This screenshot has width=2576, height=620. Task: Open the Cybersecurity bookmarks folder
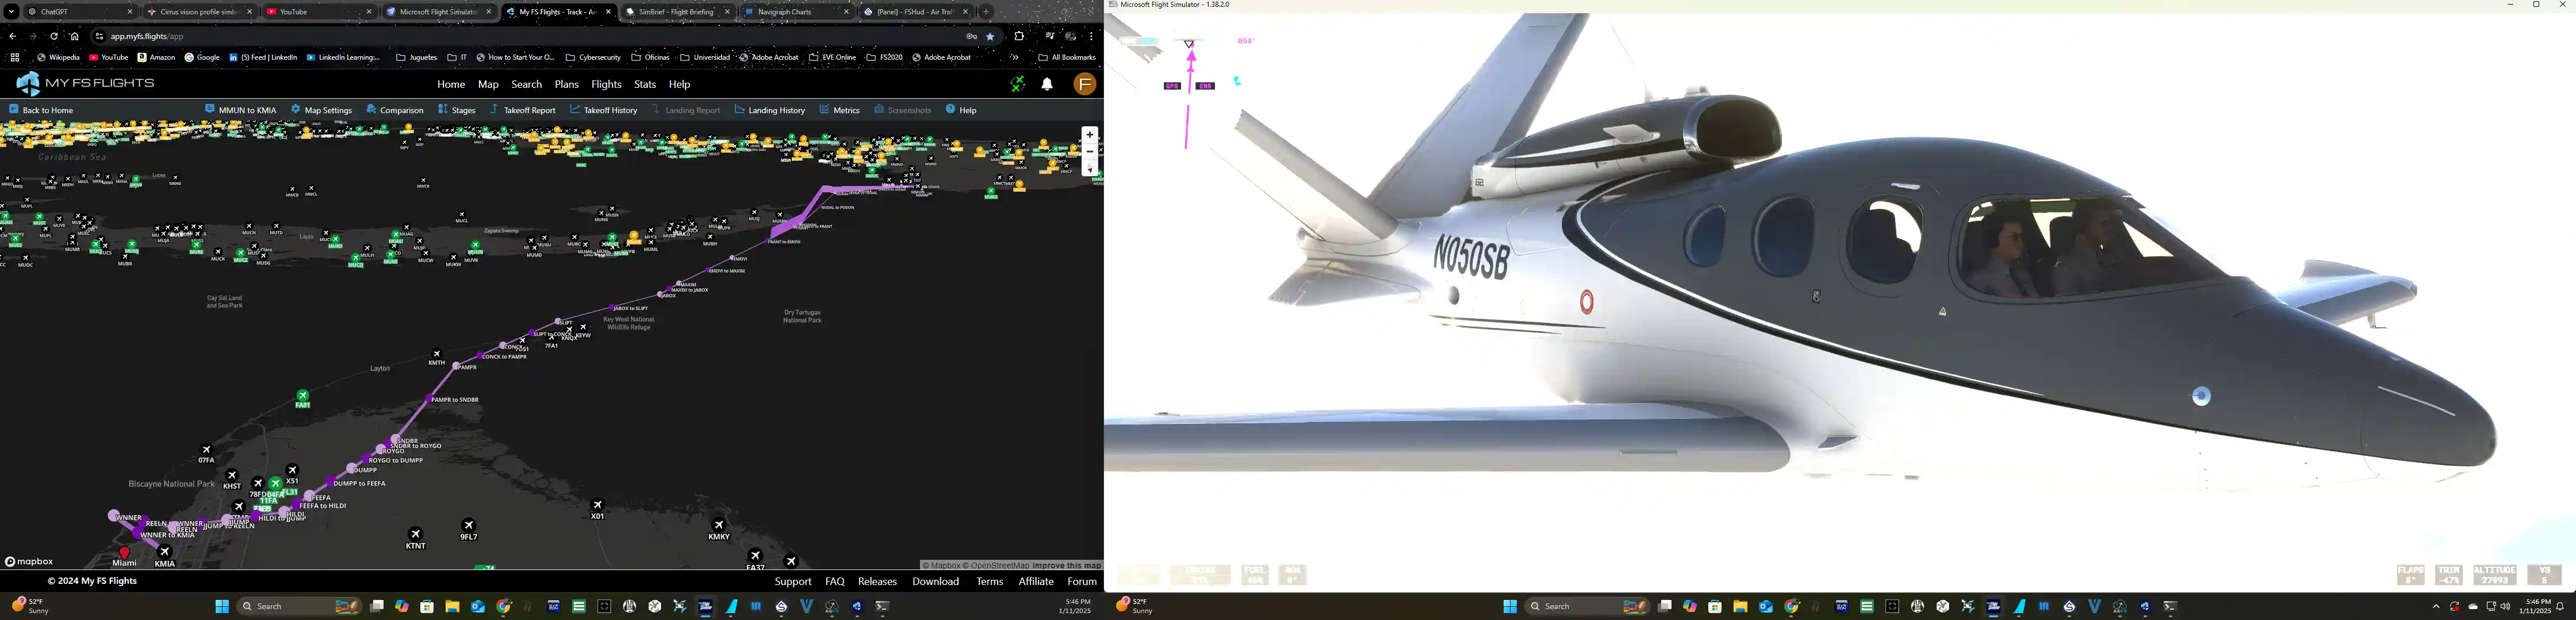(x=593, y=58)
